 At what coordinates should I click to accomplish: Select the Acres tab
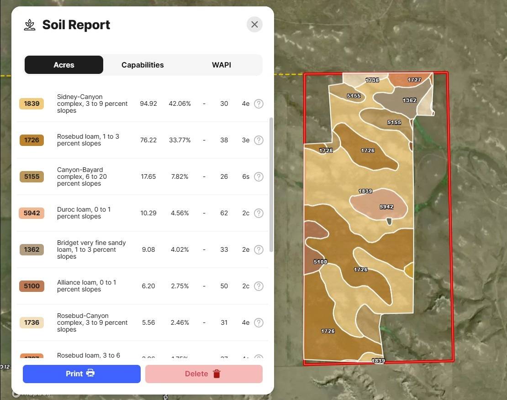tap(63, 65)
